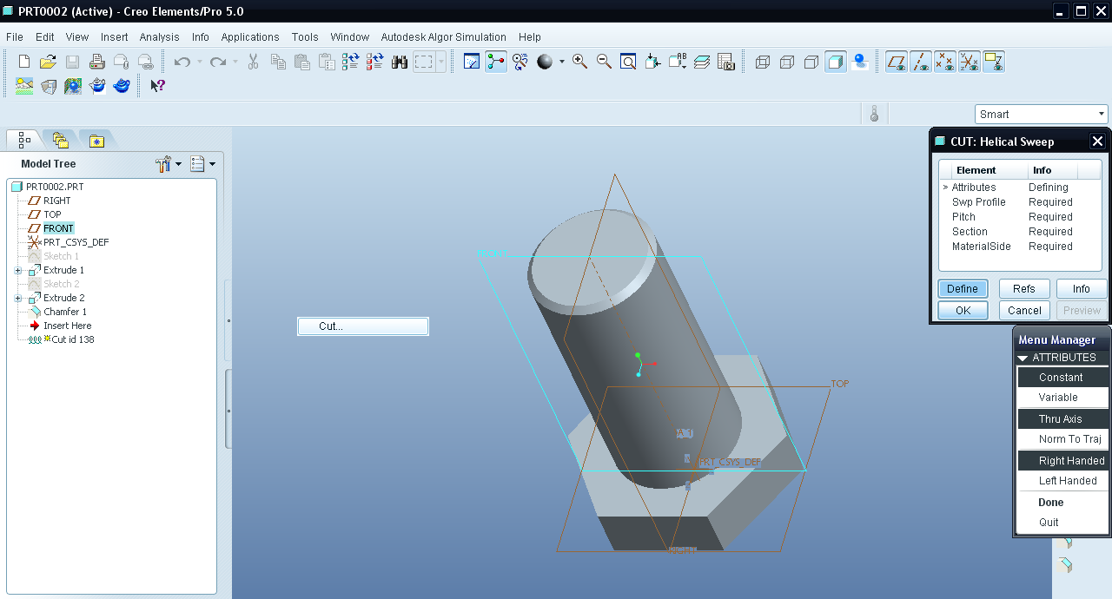The height and width of the screenshot is (599, 1112).
Task: Switch to Wireframe display
Action: pyautogui.click(x=763, y=62)
